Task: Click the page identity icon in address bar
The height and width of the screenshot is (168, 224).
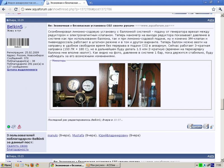Action: [23, 9]
